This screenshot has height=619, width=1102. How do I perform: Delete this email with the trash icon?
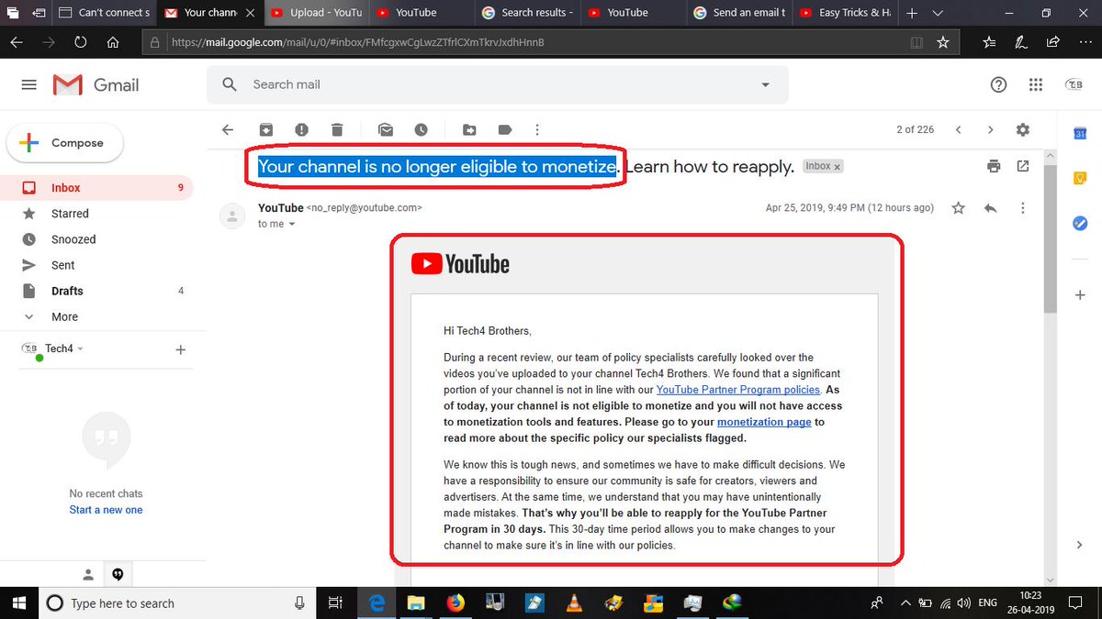337,129
